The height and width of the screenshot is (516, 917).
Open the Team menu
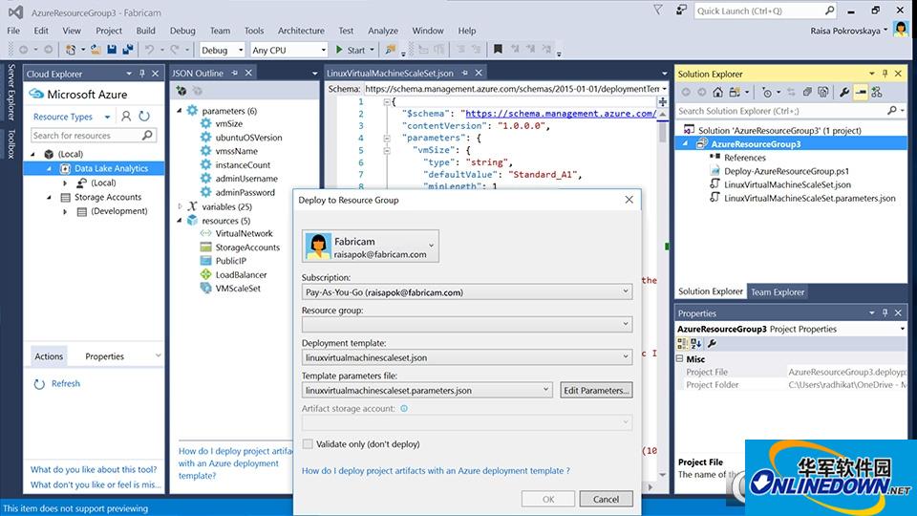click(x=220, y=31)
